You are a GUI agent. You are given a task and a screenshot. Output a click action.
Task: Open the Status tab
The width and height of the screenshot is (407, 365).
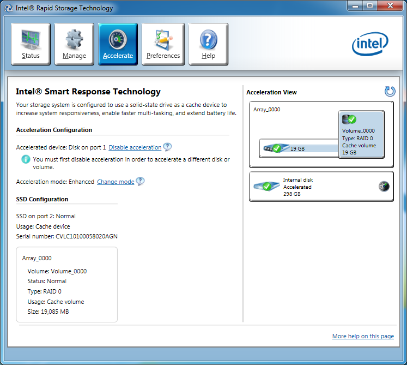pyautogui.click(x=31, y=44)
